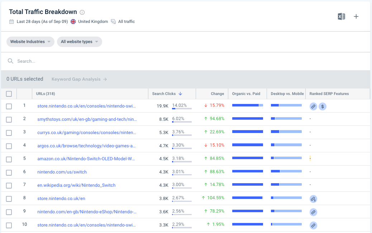Viewport: 372px width, 233px height.
Task: Open the row 1 store.nintendo.co.uk consoles URL
Action: 86,106
